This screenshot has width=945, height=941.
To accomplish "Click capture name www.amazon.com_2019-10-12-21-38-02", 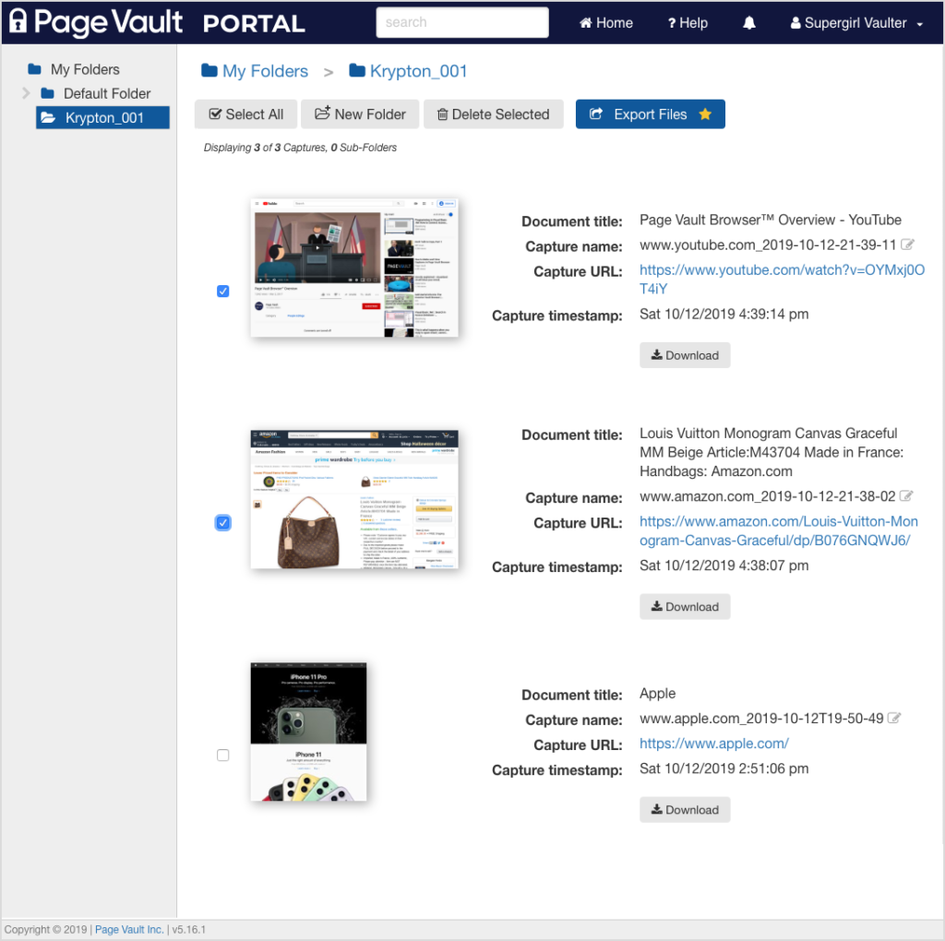I will [767, 495].
